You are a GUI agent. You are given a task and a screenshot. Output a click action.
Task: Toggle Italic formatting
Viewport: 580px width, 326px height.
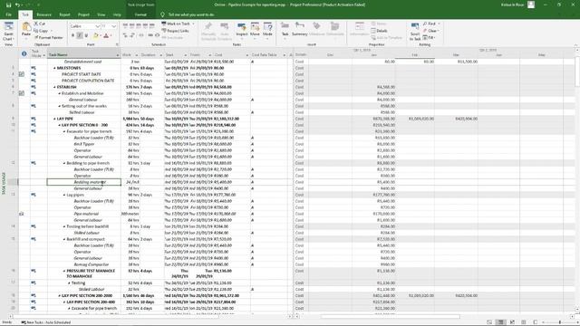pos(80,36)
